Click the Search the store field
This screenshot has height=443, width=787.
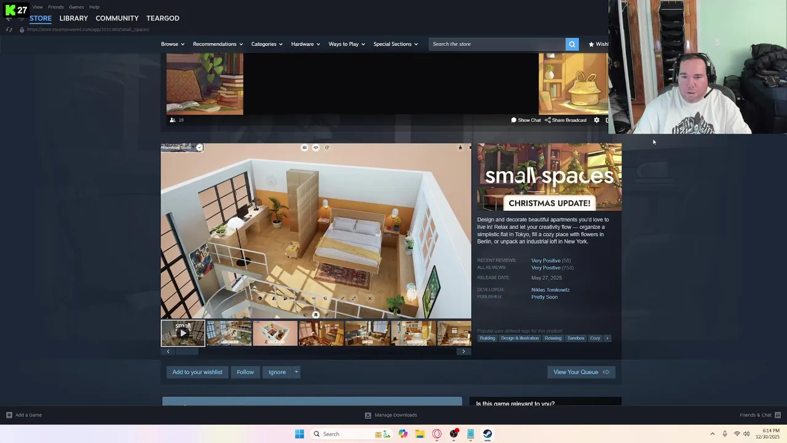pos(497,44)
